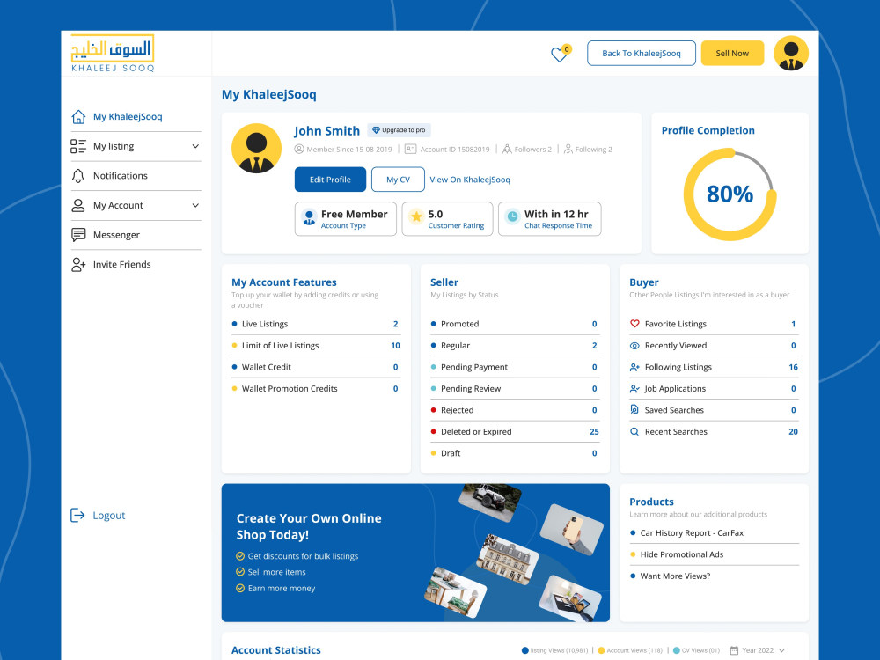
Task: Click the Back To KhaleejSooq button
Action: click(642, 54)
